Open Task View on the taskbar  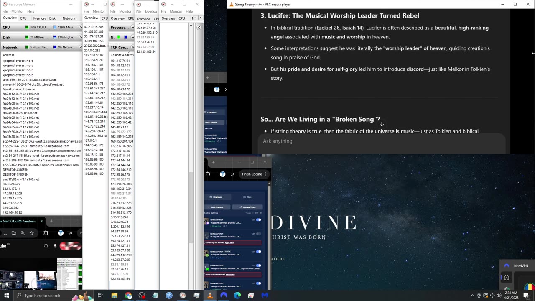(100, 295)
